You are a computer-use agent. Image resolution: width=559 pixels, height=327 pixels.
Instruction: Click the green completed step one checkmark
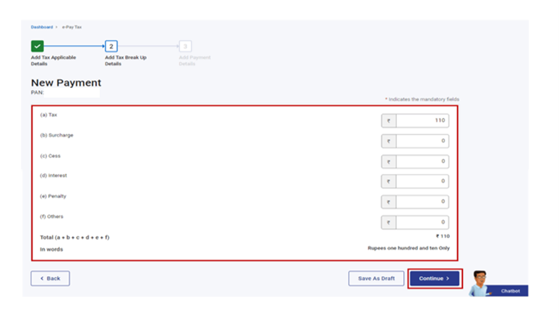37,46
